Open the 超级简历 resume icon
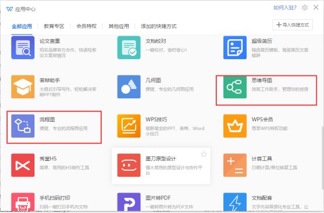The width and height of the screenshot is (324, 213). [235, 47]
